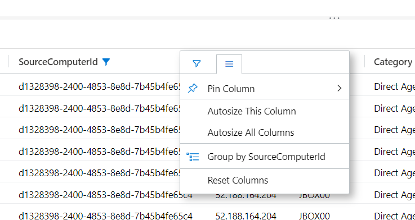The height and width of the screenshot is (220, 415).
Task: Click the Category column header
Action: click(x=393, y=62)
